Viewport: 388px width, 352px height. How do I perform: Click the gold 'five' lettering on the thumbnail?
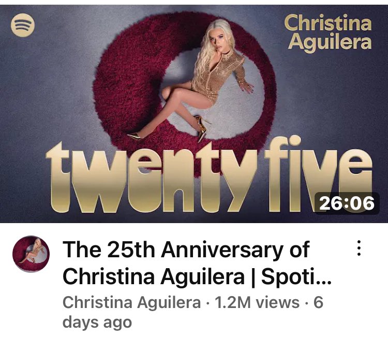[318, 173]
